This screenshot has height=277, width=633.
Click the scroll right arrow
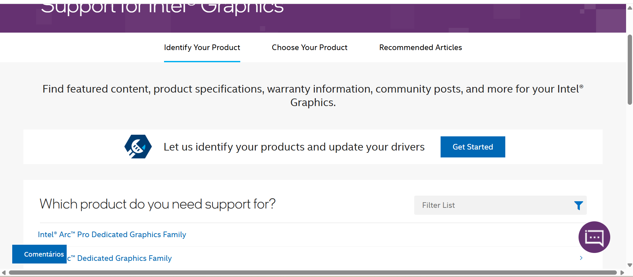622,272
